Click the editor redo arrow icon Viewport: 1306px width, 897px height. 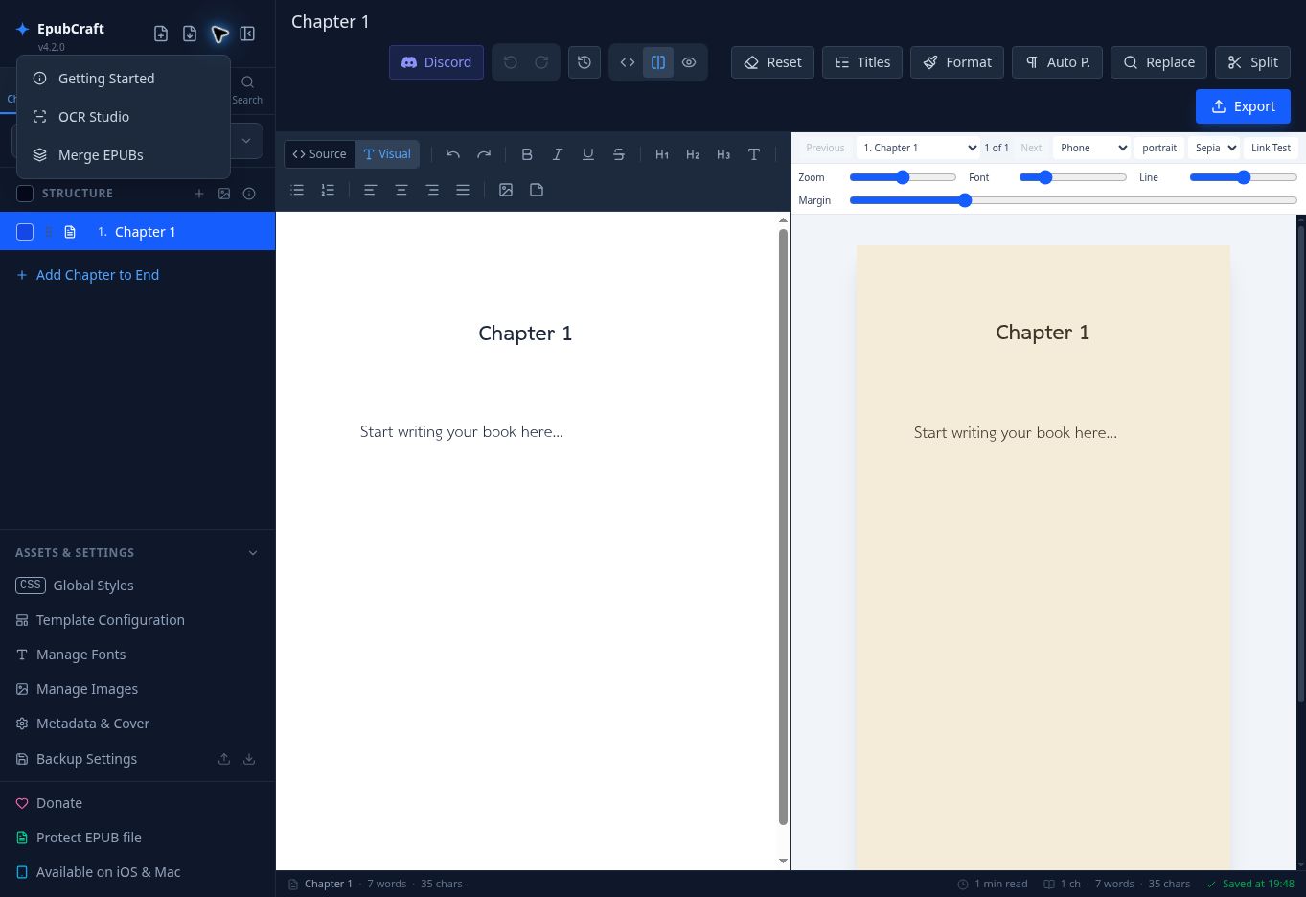click(484, 154)
